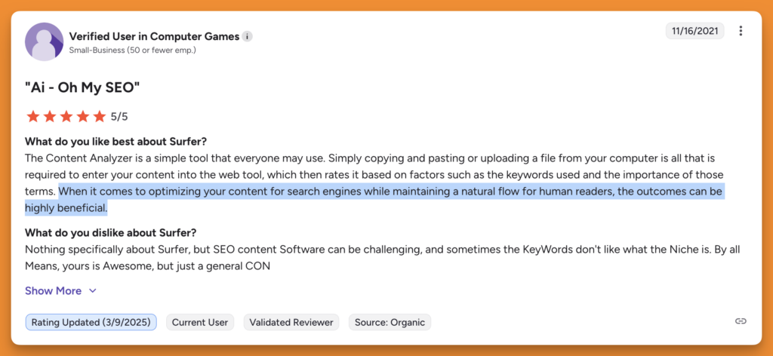Viewport: 773px width, 356px height.
Task: Click the fifth red rating star
Action: [x=99, y=116]
